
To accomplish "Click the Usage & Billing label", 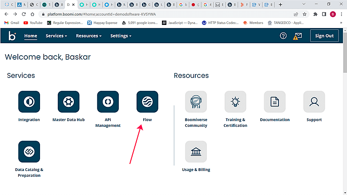I will [x=196, y=170].
